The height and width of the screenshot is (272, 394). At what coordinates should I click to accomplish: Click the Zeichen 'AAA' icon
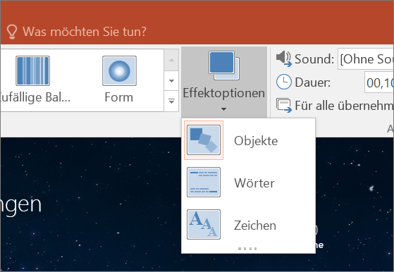(x=204, y=225)
